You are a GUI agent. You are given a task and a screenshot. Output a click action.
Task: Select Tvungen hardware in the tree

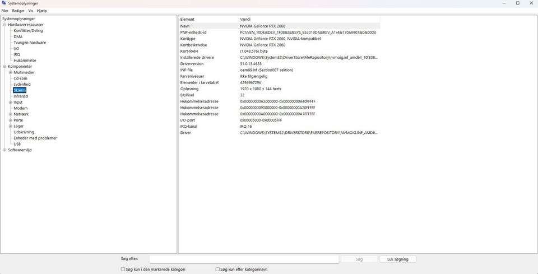pos(30,43)
